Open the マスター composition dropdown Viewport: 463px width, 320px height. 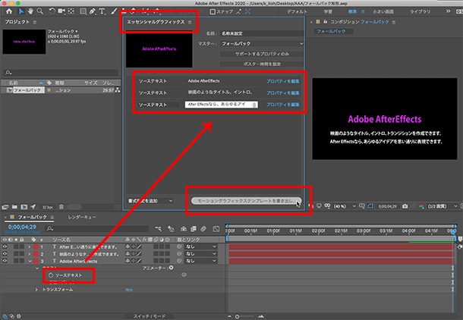pyautogui.click(x=262, y=44)
